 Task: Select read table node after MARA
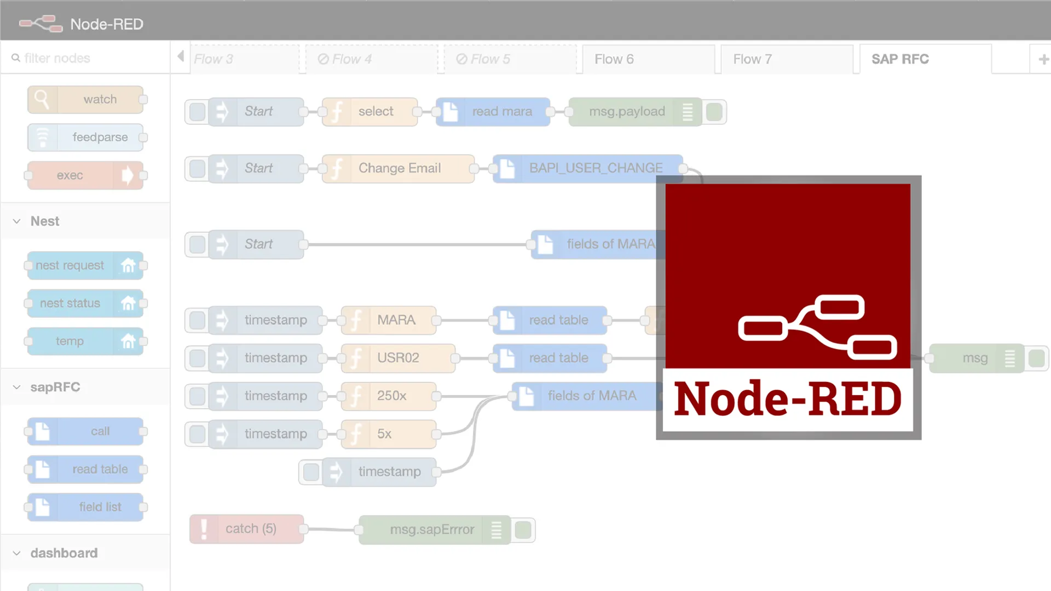click(x=550, y=320)
